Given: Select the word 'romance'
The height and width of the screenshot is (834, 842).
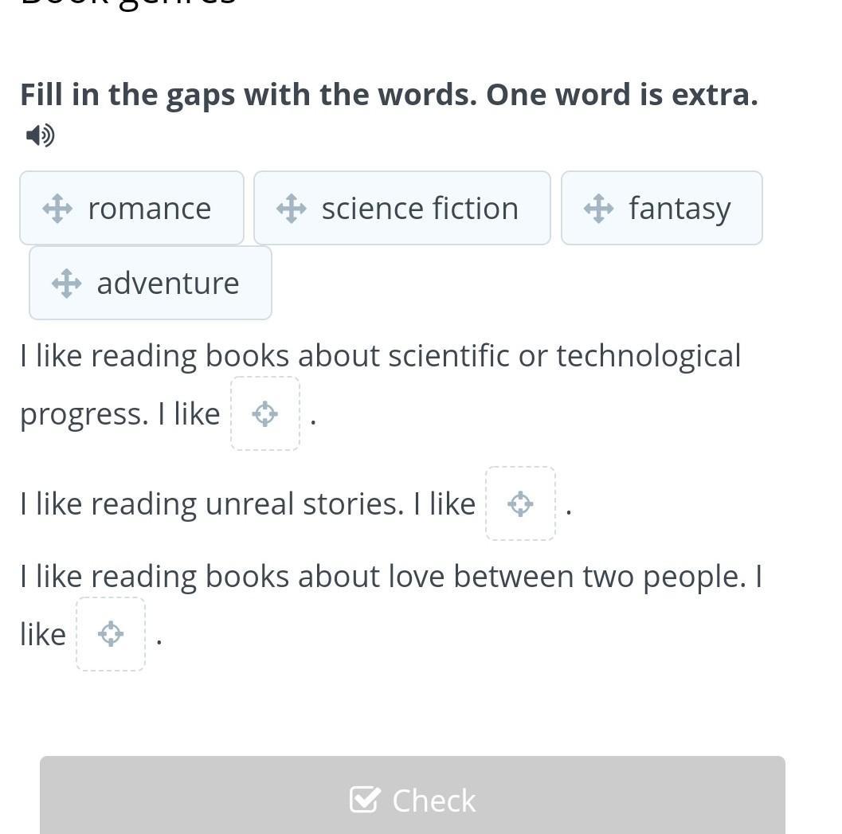Looking at the screenshot, I should (150, 209).
